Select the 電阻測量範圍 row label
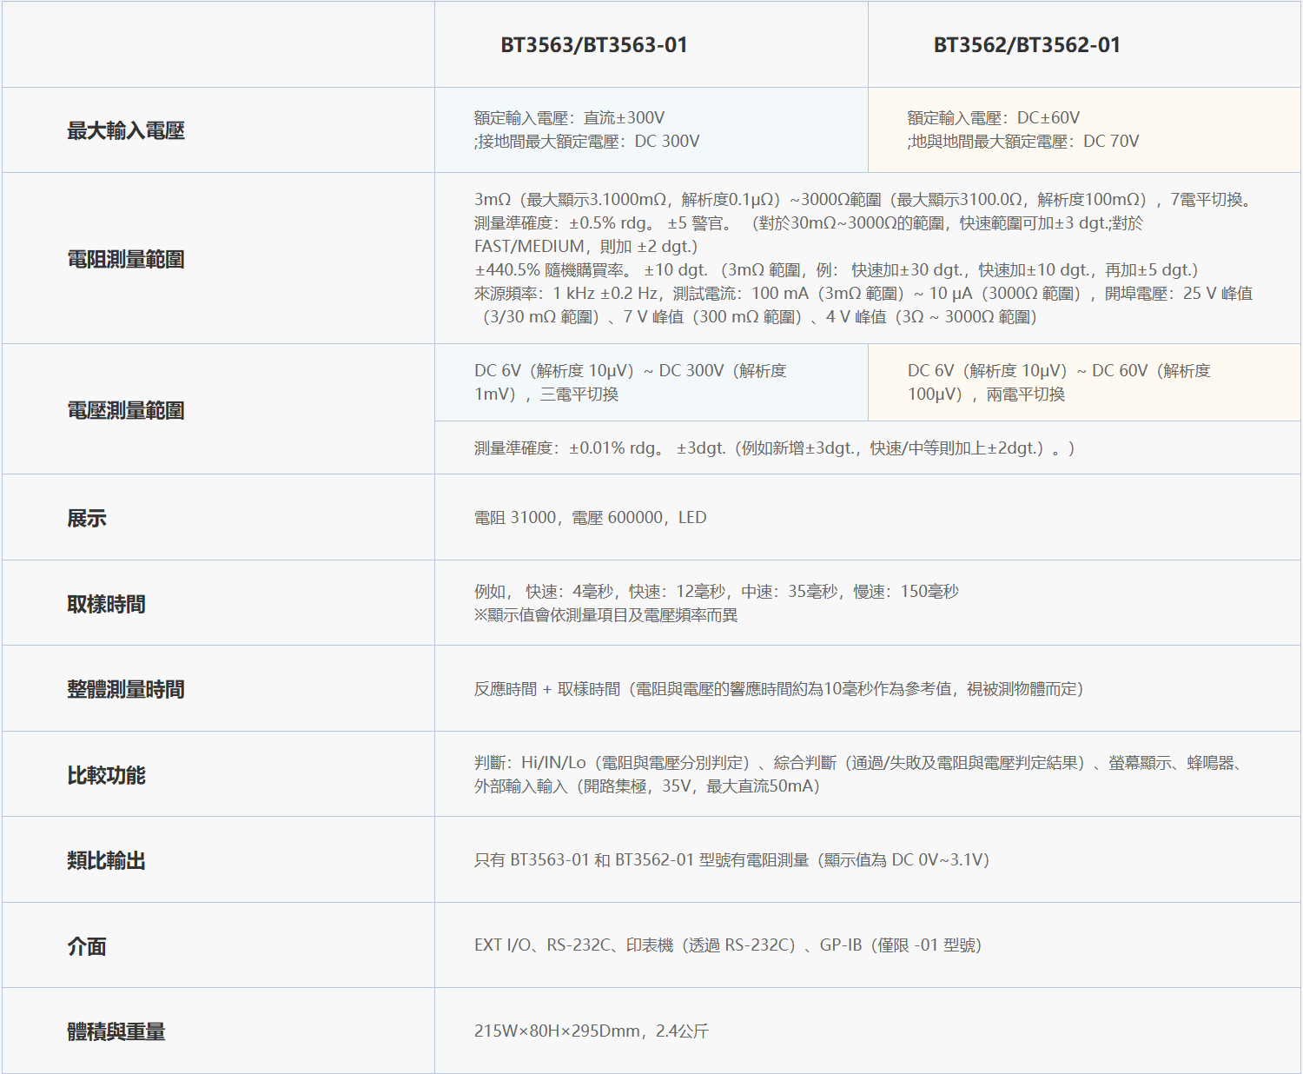Screen dimensions: 1303x1074 click(126, 259)
